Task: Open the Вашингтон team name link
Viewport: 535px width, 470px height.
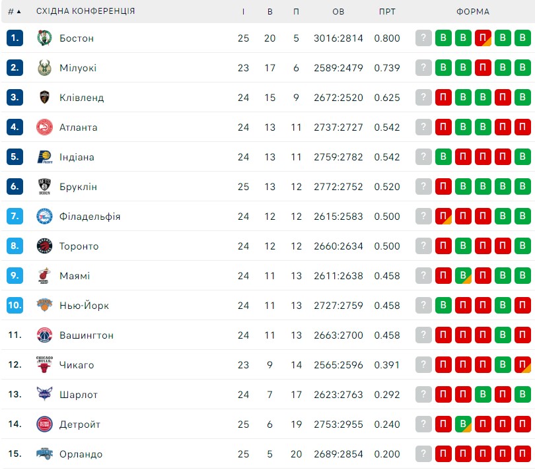Action: pyautogui.click(x=87, y=335)
